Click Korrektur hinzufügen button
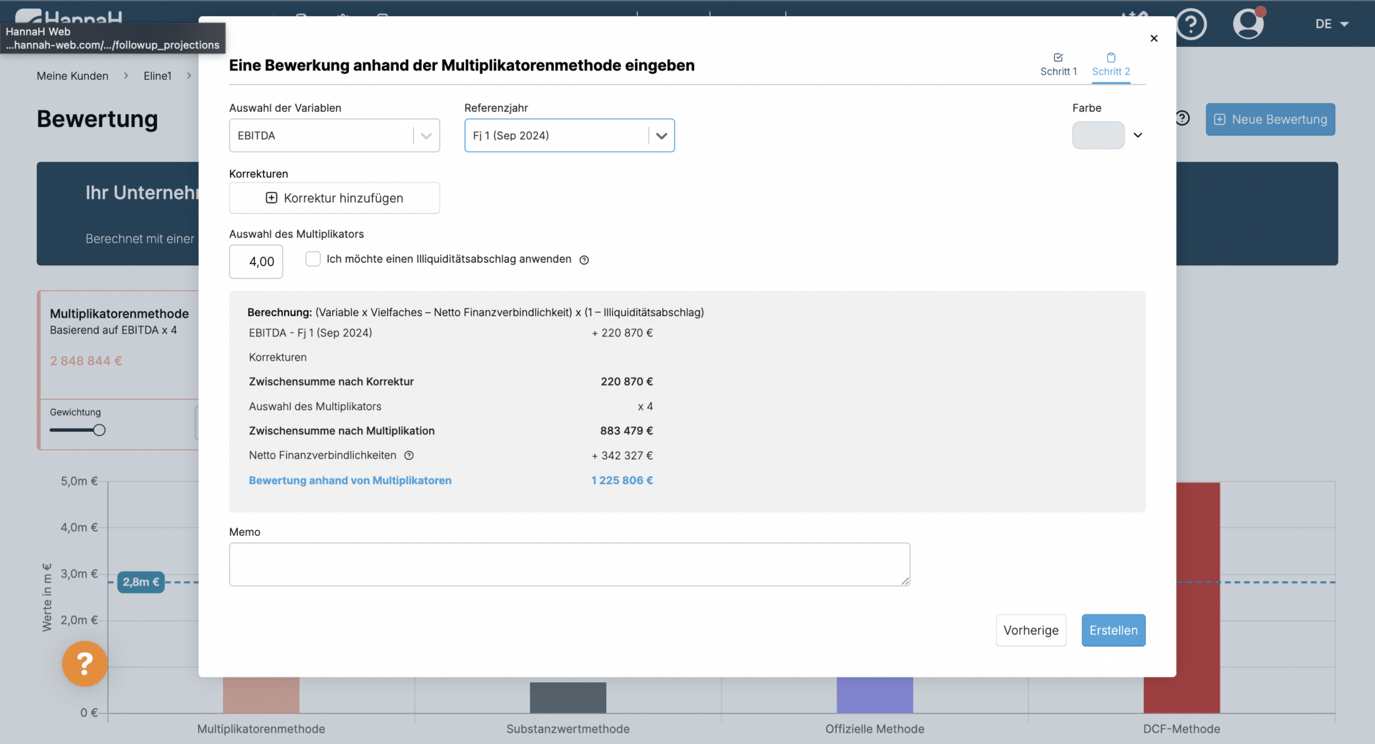This screenshot has height=744, width=1375. coord(334,198)
